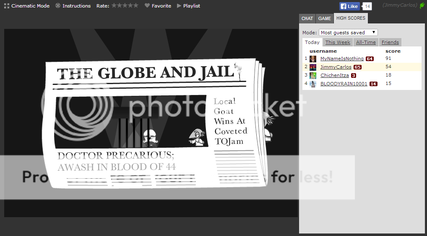This screenshot has height=236, width=427.
Task: Rate the game three stars
Action: [125, 5]
